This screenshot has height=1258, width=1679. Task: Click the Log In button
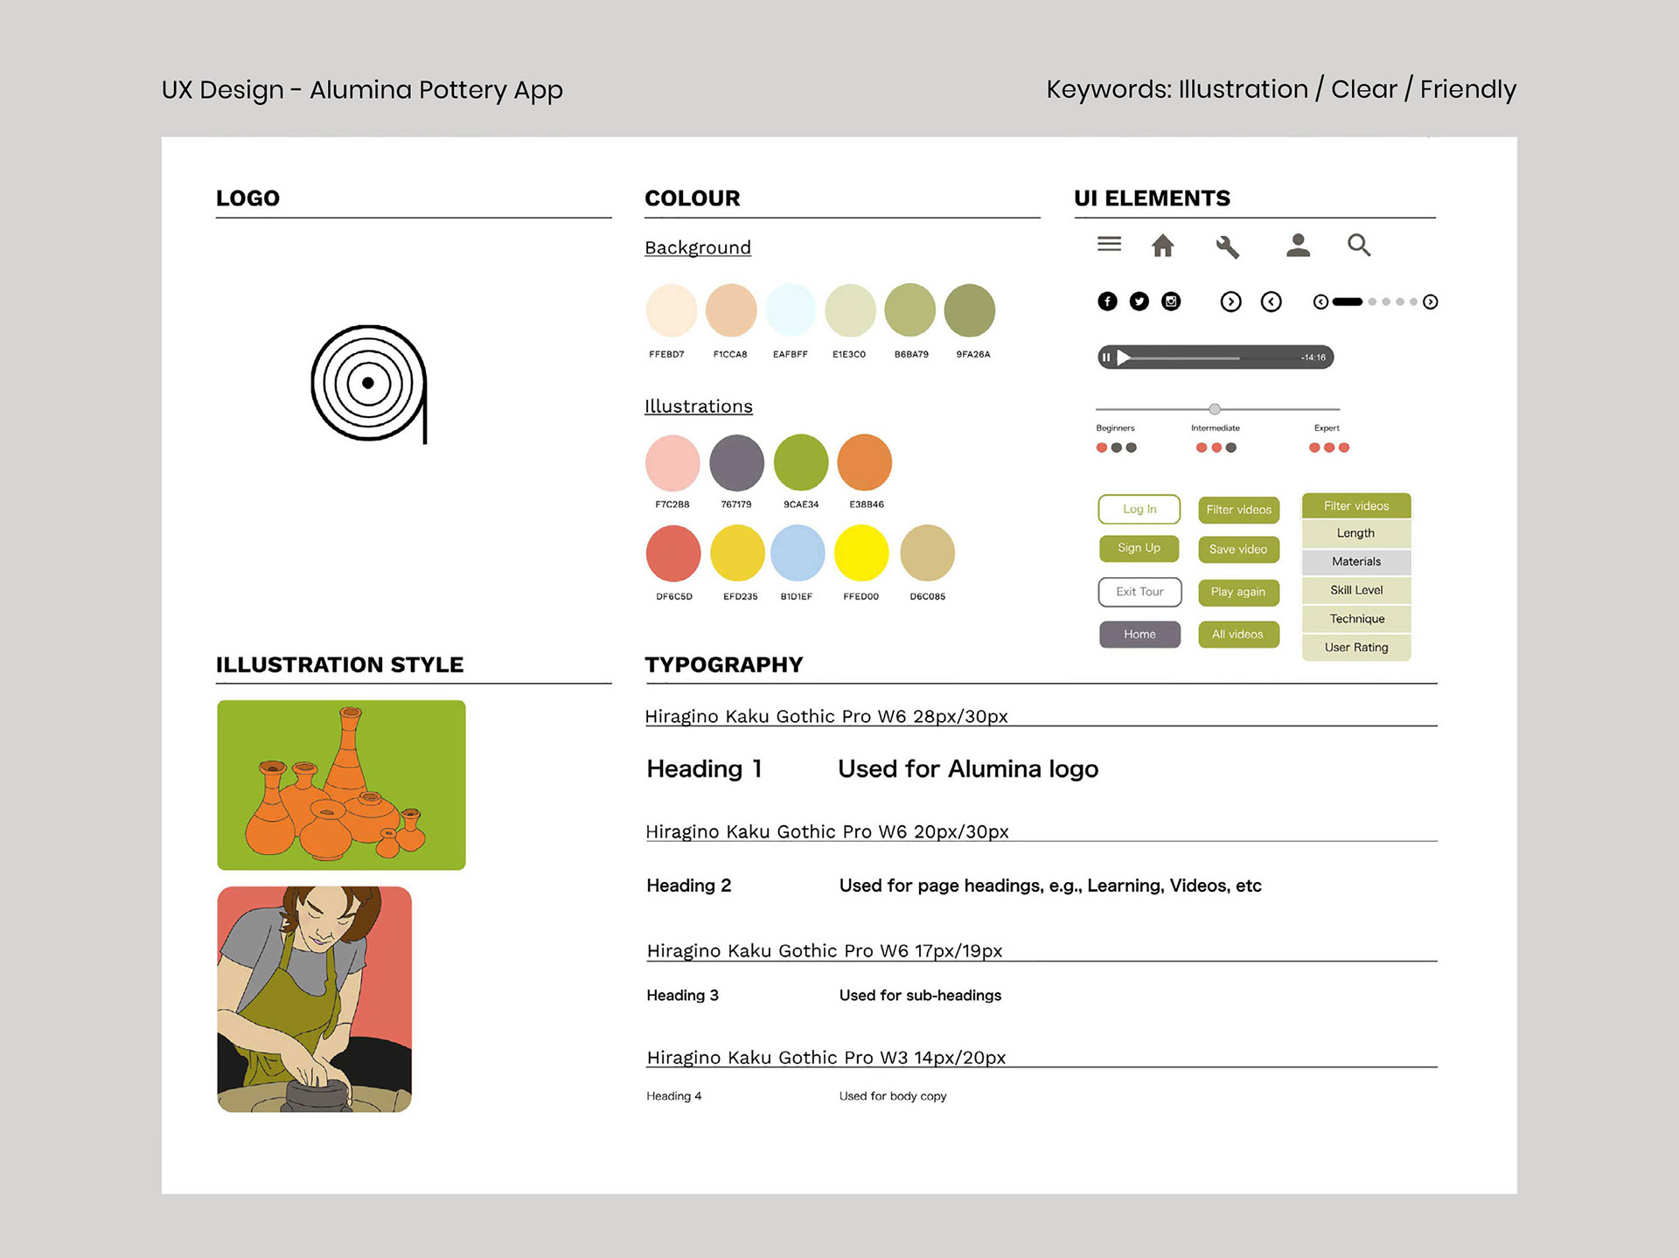(x=1139, y=509)
